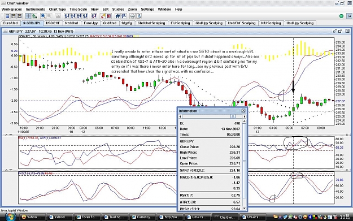The height and width of the screenshot is (221, 353).
Task: Click the Information panel horizontal scroll thumb
Action: [233, 116]
